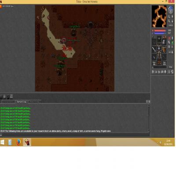Switch to the Server Log tab
Screen dimensions: 176x176
(x=22, y=102)
